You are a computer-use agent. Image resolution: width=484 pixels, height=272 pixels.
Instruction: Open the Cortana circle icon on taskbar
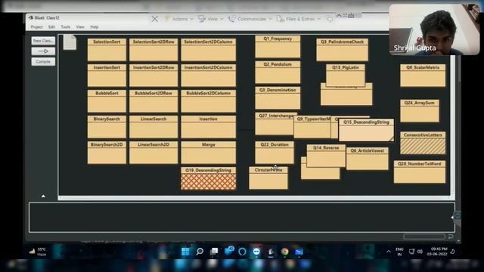click(242, 252)
